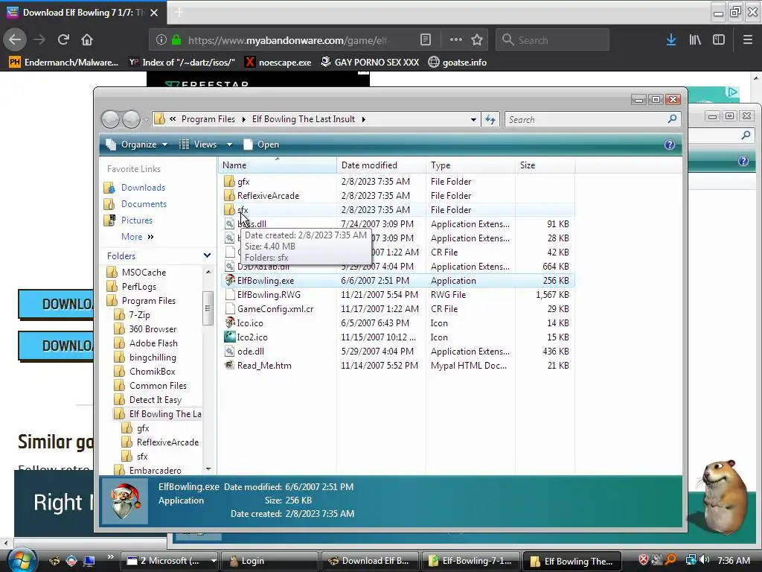762x572 pixels.
Task: Click the ElfBowling.exe preview thumbnail
Action: [125, 501]
